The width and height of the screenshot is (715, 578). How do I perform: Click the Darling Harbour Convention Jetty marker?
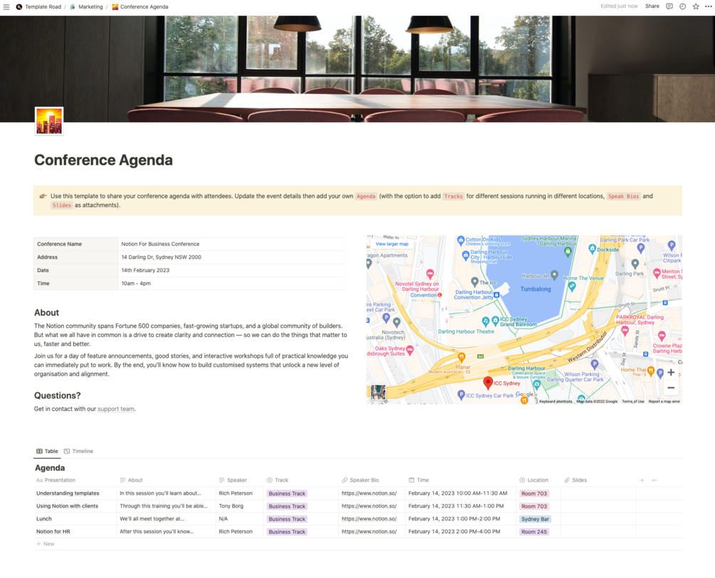(x=497, y=295)
